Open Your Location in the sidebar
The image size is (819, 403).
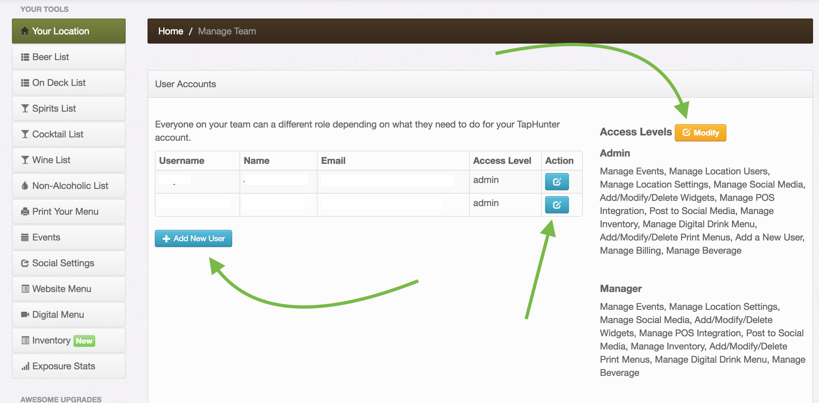coord(69,31)
